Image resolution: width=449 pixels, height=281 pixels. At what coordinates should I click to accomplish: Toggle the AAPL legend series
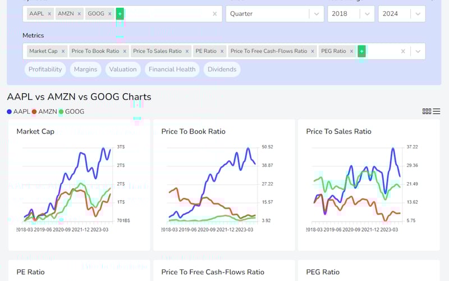pyautogui.click(x=19, y=112)
